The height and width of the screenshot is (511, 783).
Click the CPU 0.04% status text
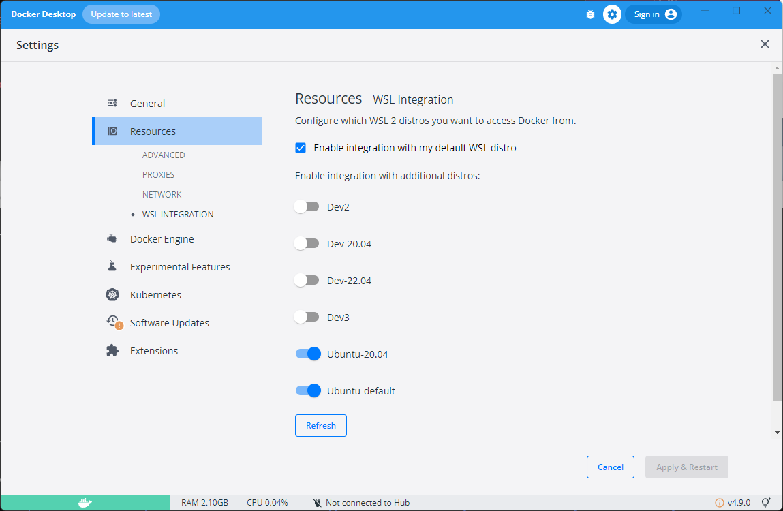coord(267,503)
